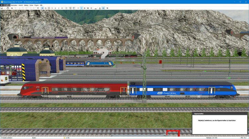The image size is (249, 139).
Task: Undo the last action
Action: click(12, 8)
